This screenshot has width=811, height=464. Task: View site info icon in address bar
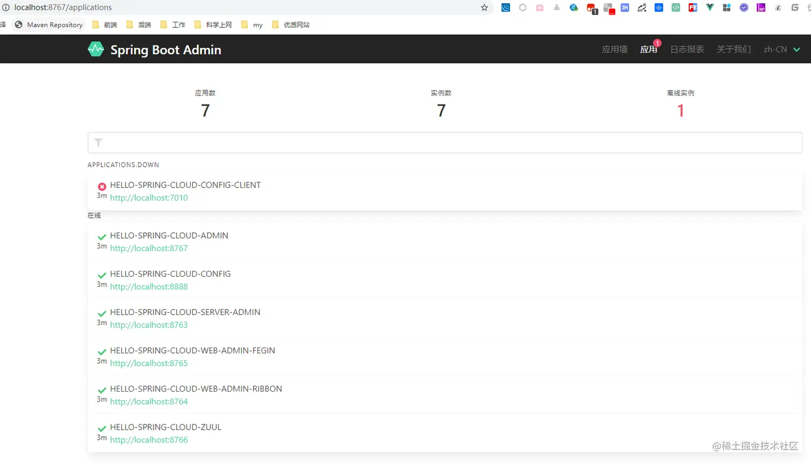point(6,8)
